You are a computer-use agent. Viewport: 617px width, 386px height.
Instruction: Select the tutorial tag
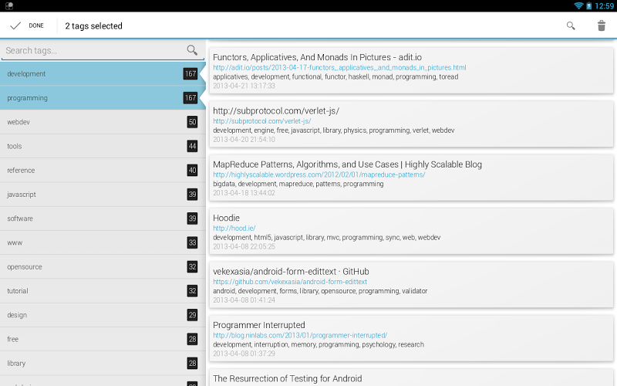[x=103, y=291]
